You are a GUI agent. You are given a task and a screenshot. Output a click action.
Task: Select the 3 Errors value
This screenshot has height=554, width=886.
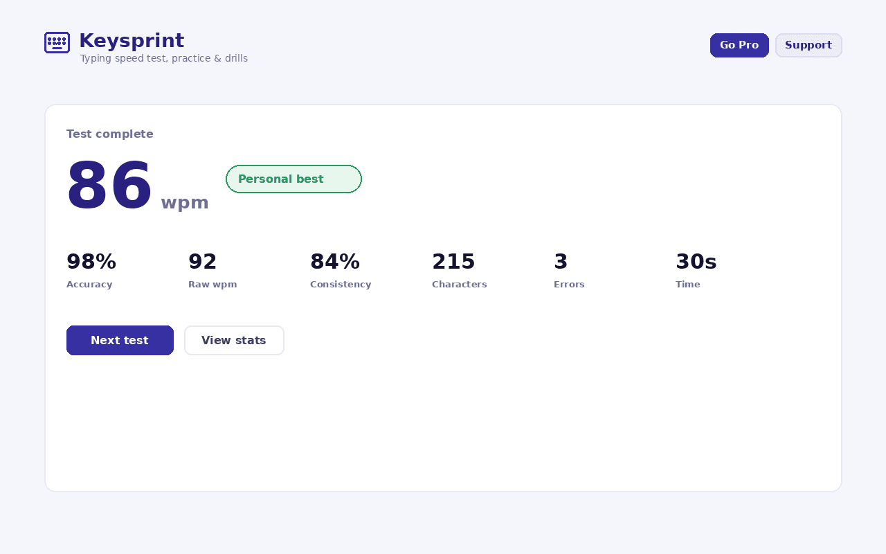561,262
